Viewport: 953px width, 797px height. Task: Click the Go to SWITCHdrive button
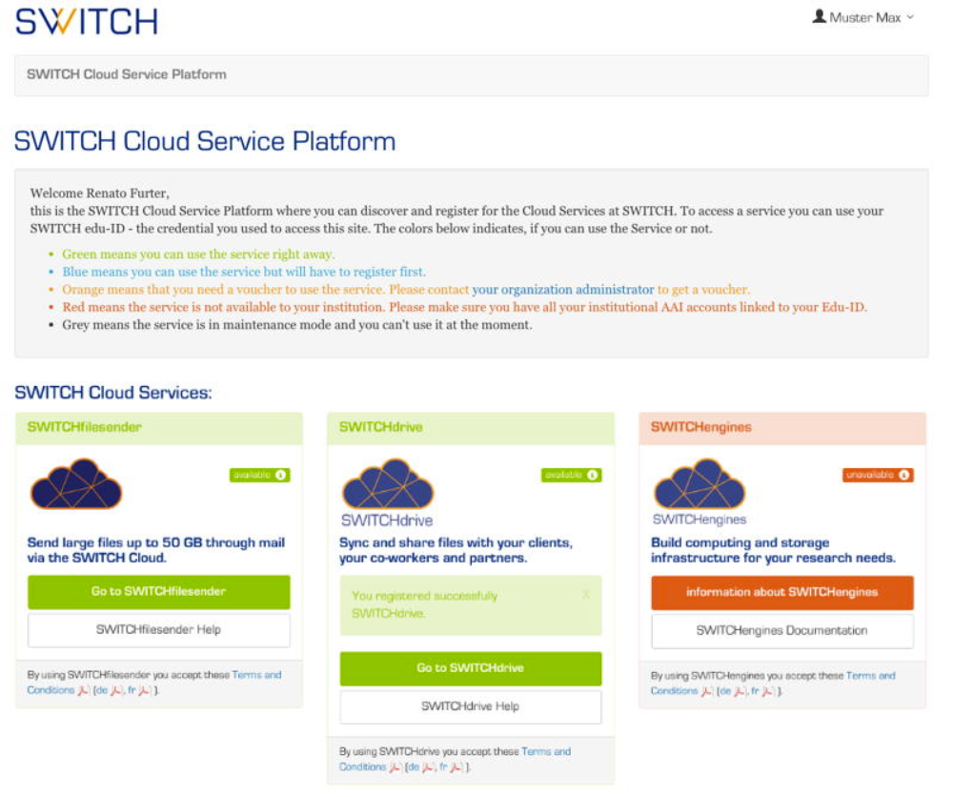pos(471,668)
